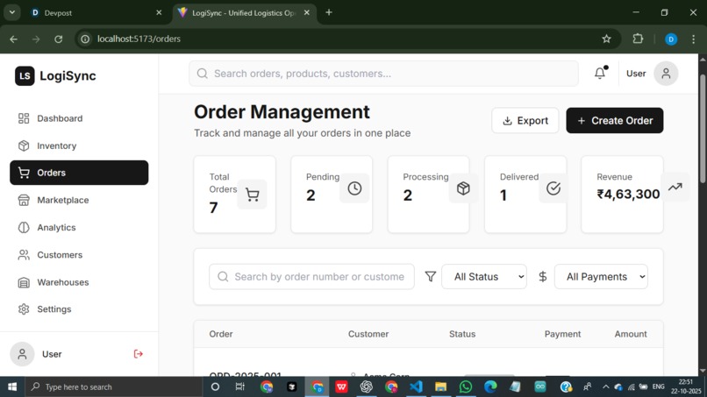Open the Customers sidebar item
Screen dimensions: 707x397
(79, 255)
